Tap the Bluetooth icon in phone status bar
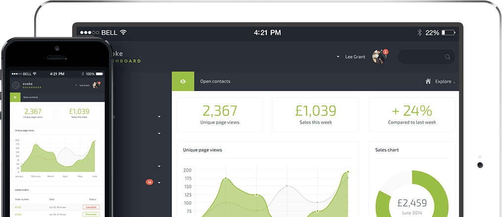The image size is (502, 217). pyautogui.click(x=83, y=74)
